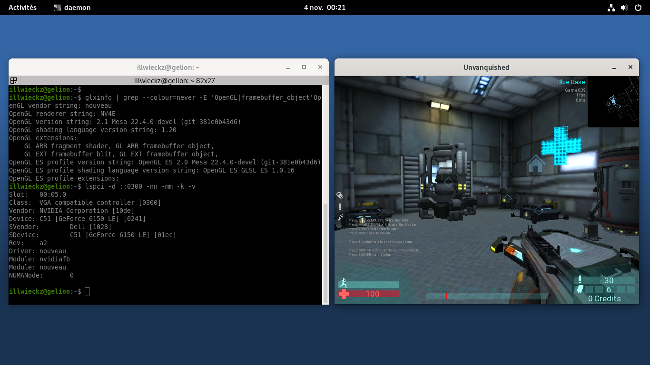Click the terminal vertical scrollbar
Screen dimensions: 650x365
pyautogui.click(x=325, y=253)
